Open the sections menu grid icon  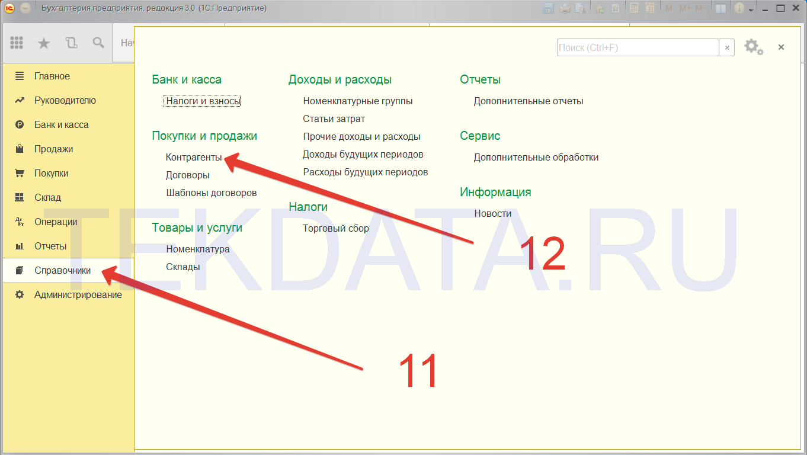coord(17,43)
